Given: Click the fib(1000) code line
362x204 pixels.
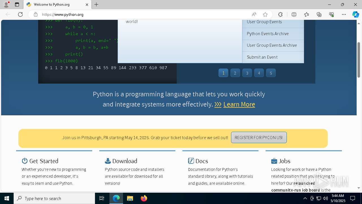Looking at the screenshot, I should tap(61, 61).
